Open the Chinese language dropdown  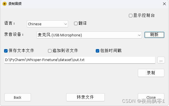point(47,24)
